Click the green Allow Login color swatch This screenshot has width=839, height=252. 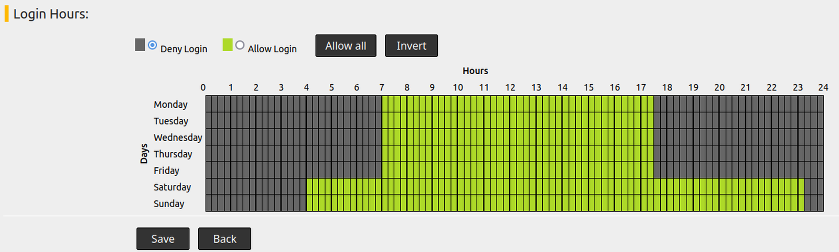[x=228, y=45]
